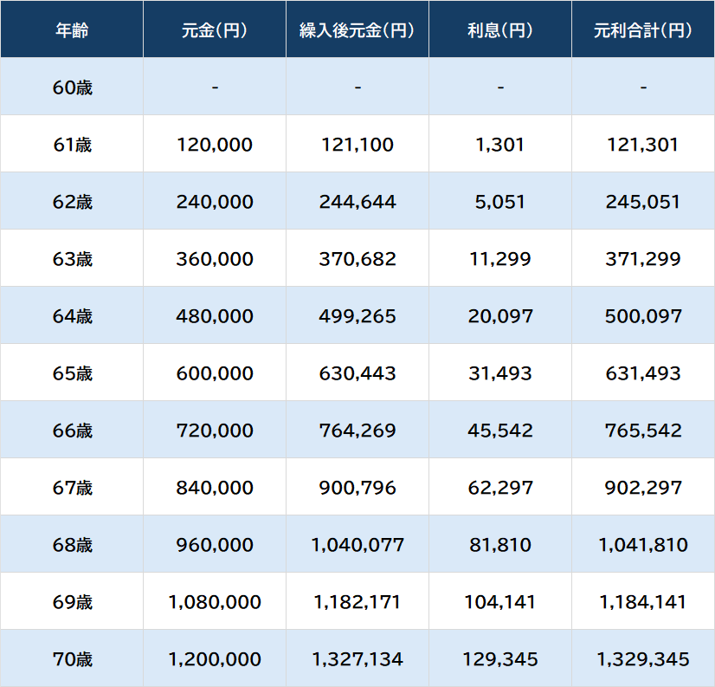Click the 129,345 interest cell
Image resolution: width=715 pixels, height=687 pixels.
click(x=500, y=659)
